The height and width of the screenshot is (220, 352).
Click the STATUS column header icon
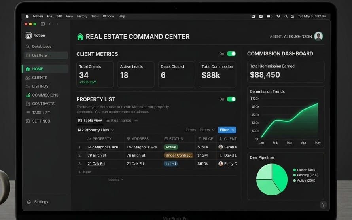pyautogui.click(x=166, y=139)
